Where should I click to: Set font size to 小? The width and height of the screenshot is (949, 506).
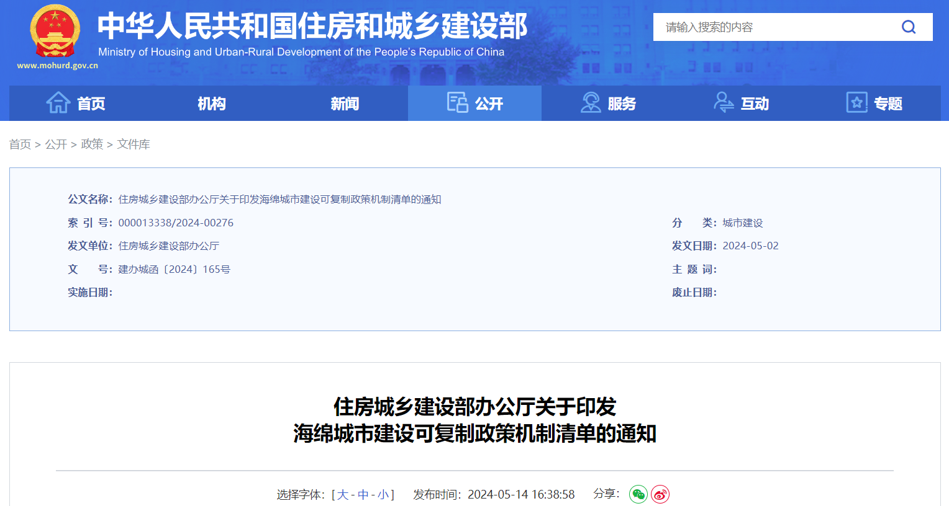[x=383, y=495]
